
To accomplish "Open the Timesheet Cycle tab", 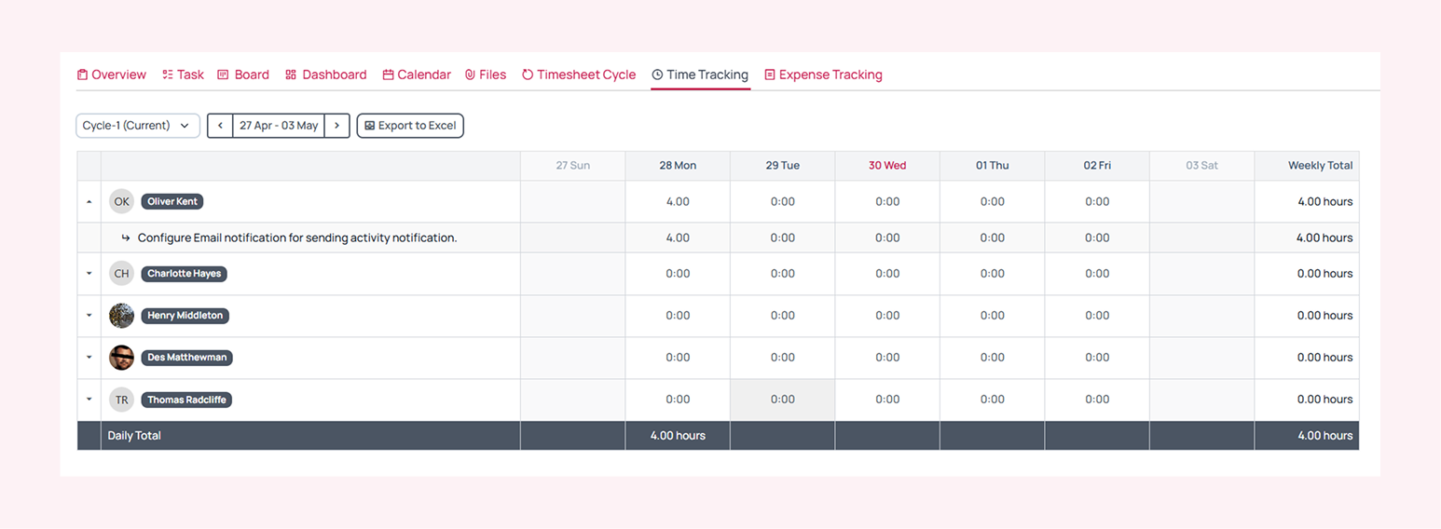I will tap(579, 75).
